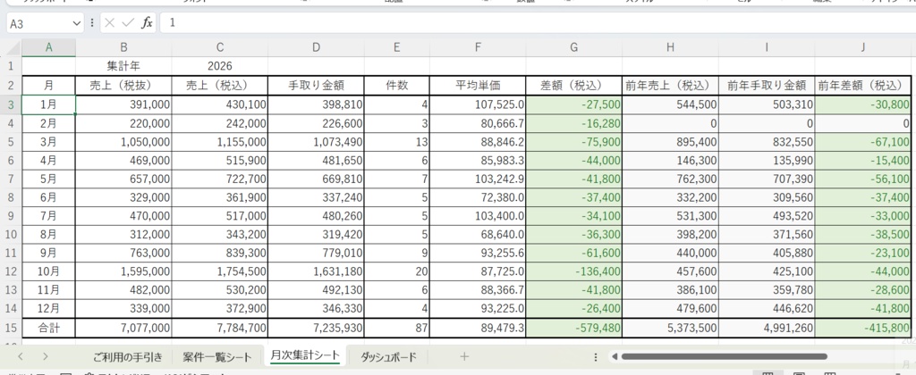Viewport: 916px width, 375px height.
Task: Click previous sheet navigation arrow
Action: (21, 356)
